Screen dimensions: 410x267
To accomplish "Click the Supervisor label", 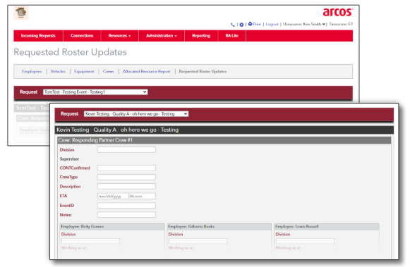I will (x=69, y=159).
